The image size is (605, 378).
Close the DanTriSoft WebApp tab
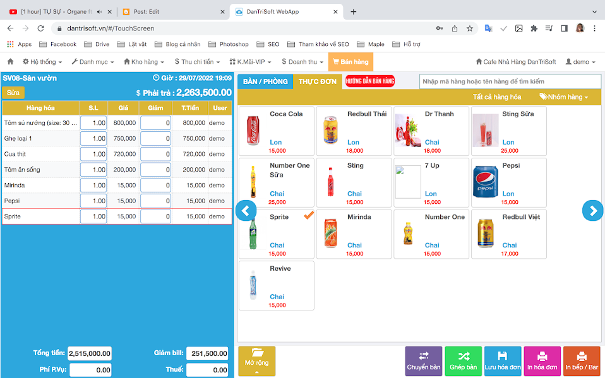[335, 11]
